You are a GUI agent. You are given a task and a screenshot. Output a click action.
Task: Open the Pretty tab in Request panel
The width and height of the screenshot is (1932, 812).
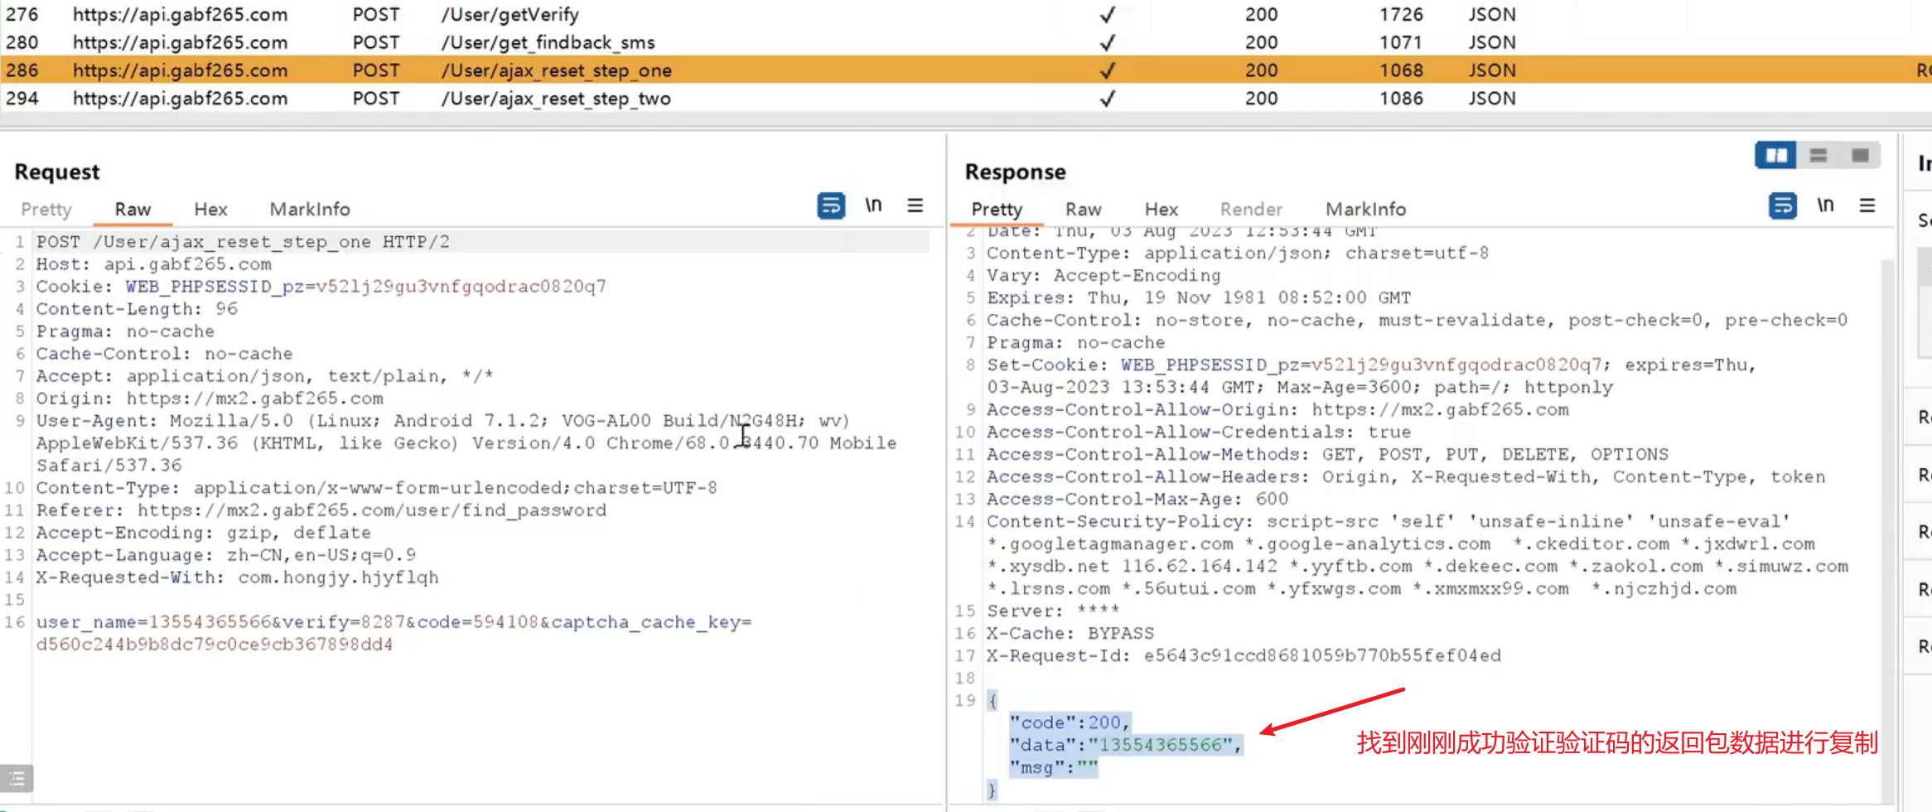pos(46,210)
